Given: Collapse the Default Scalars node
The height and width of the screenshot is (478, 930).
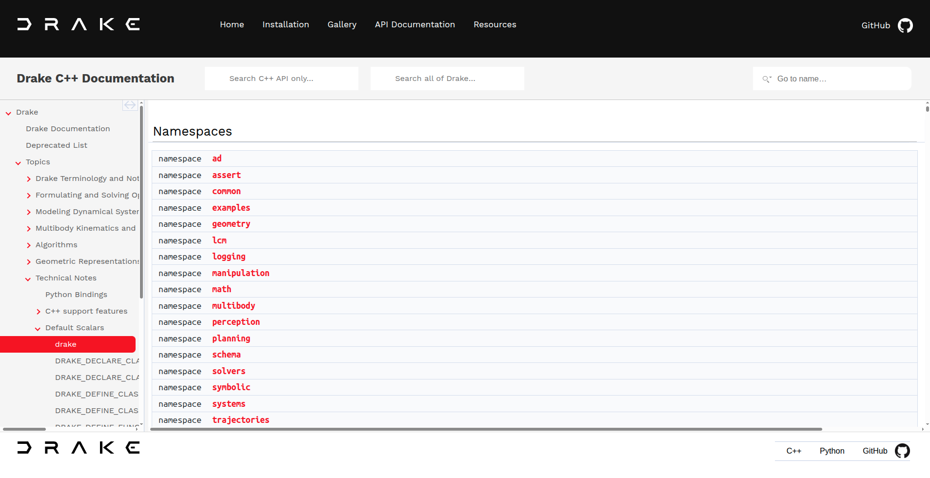Looking at the screenshot, I should click(x=38, y=328).
